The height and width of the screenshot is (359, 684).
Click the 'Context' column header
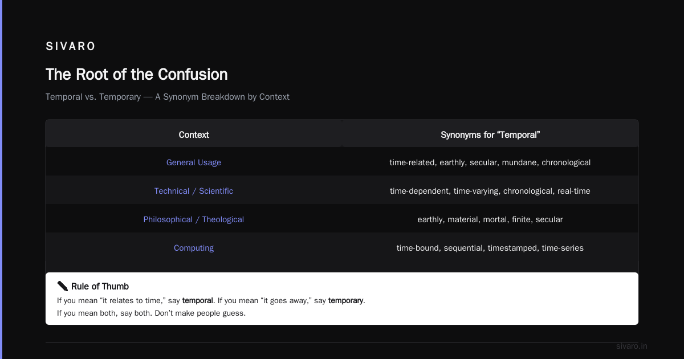click(x=194, y=135)
